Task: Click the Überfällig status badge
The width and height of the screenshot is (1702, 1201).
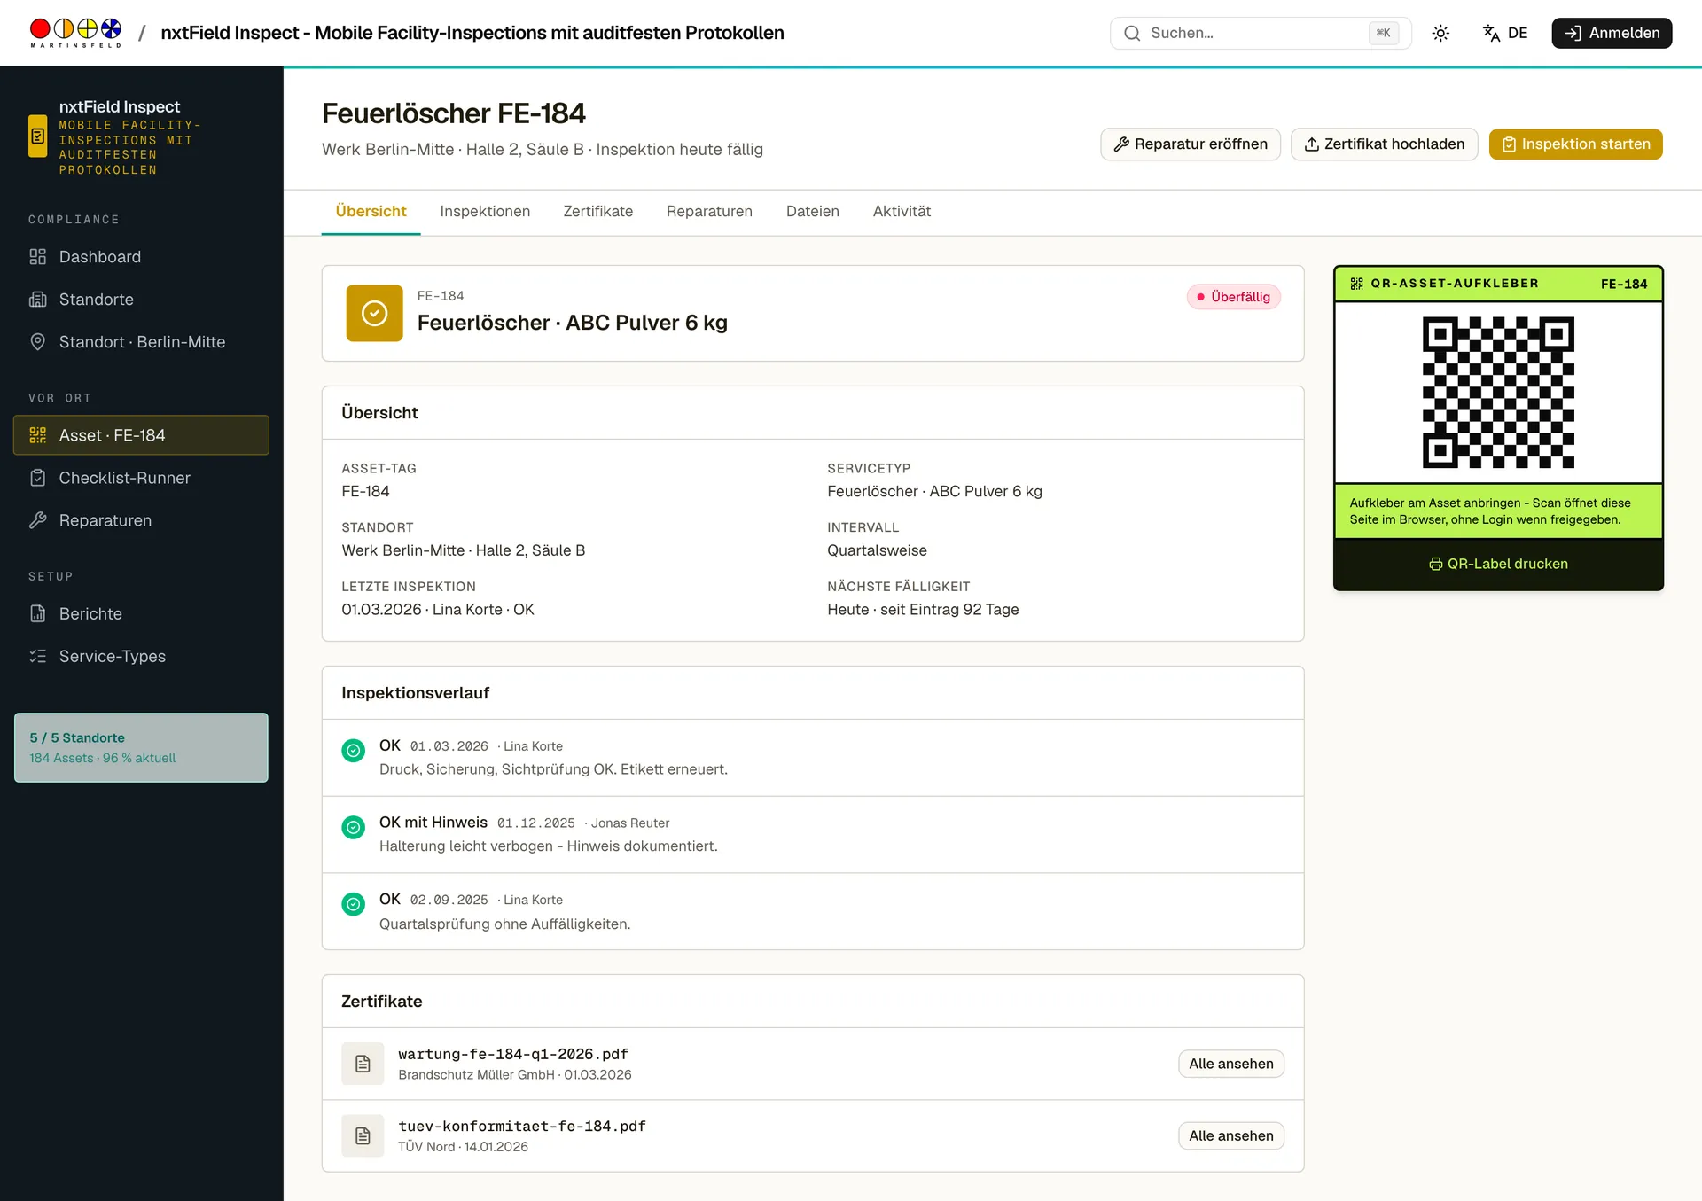Action: 1234,297
